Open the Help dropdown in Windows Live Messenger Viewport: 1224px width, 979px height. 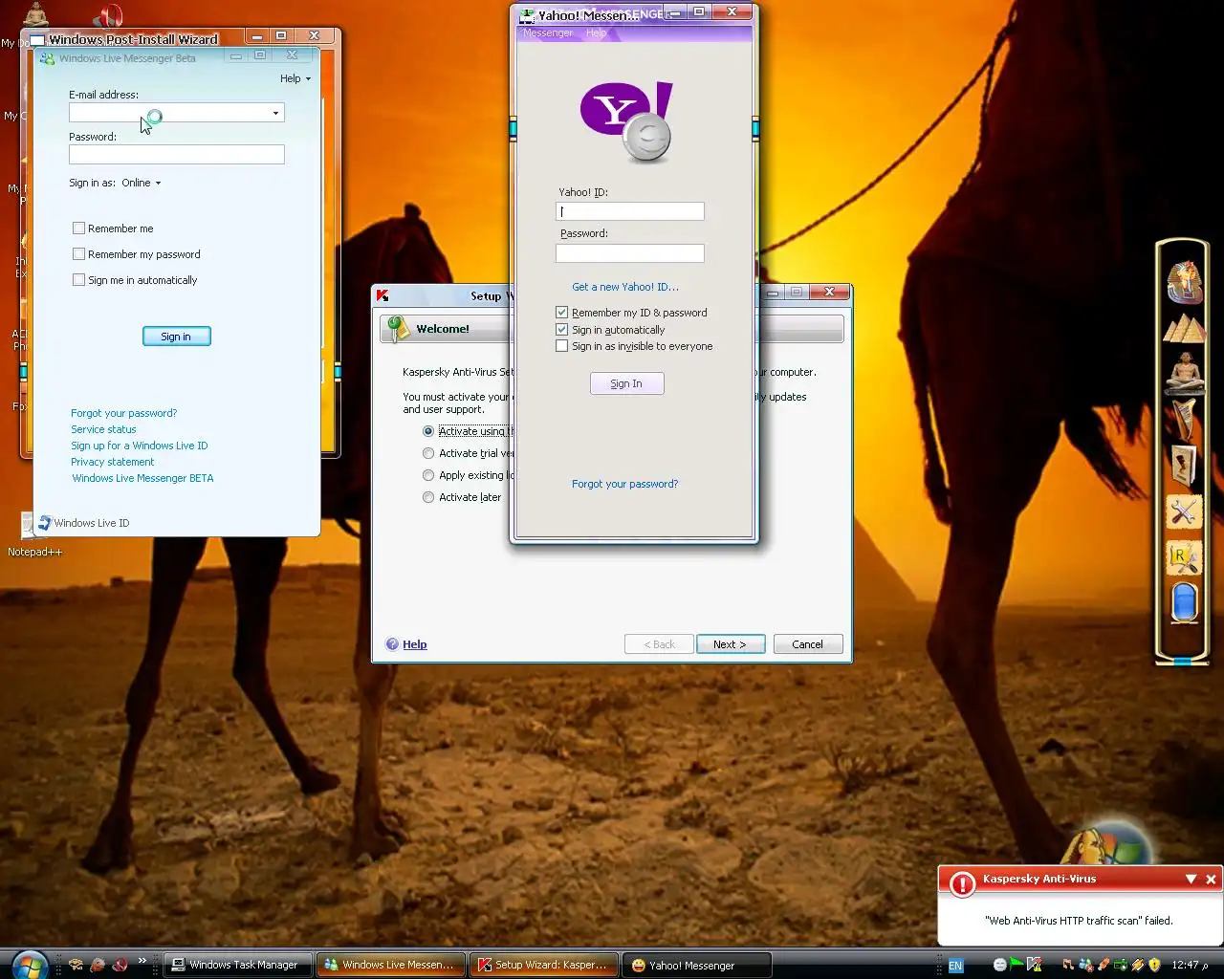point(295,78)
